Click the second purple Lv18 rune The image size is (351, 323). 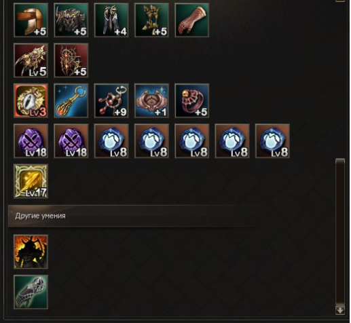[71, 141]
